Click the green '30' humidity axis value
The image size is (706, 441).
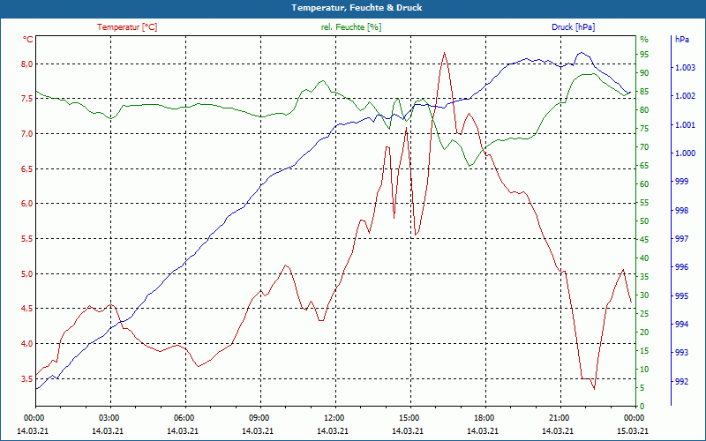[x=644, y=295]
